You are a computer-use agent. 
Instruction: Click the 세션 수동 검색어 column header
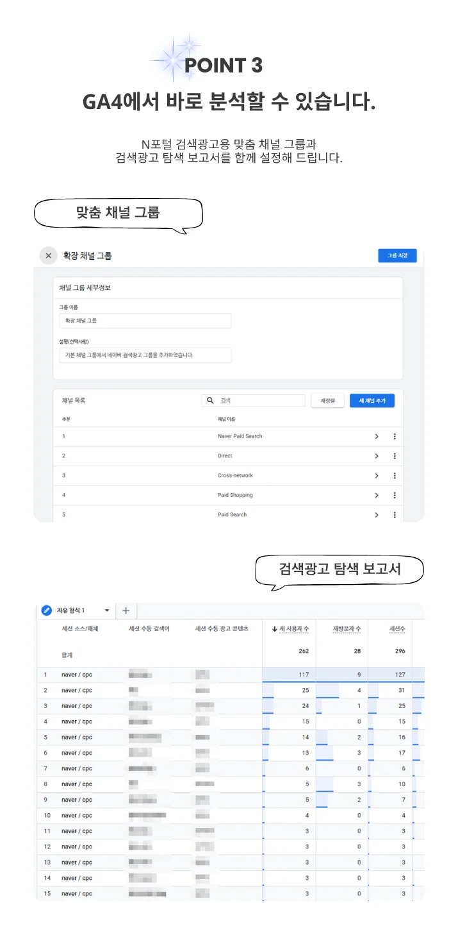click(149, 629)
